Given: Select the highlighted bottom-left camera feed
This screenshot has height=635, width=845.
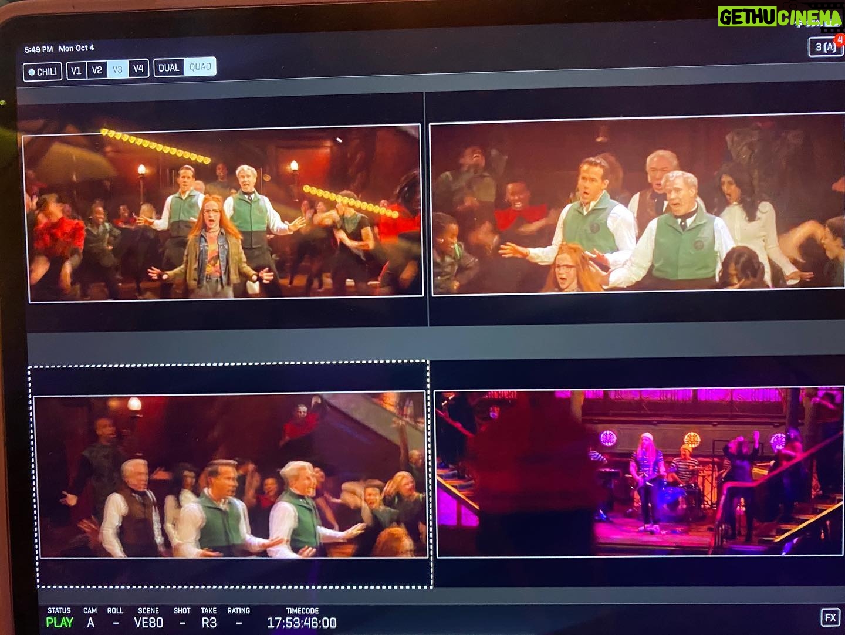Looking at the screenshot, I should tap(231, 474).
